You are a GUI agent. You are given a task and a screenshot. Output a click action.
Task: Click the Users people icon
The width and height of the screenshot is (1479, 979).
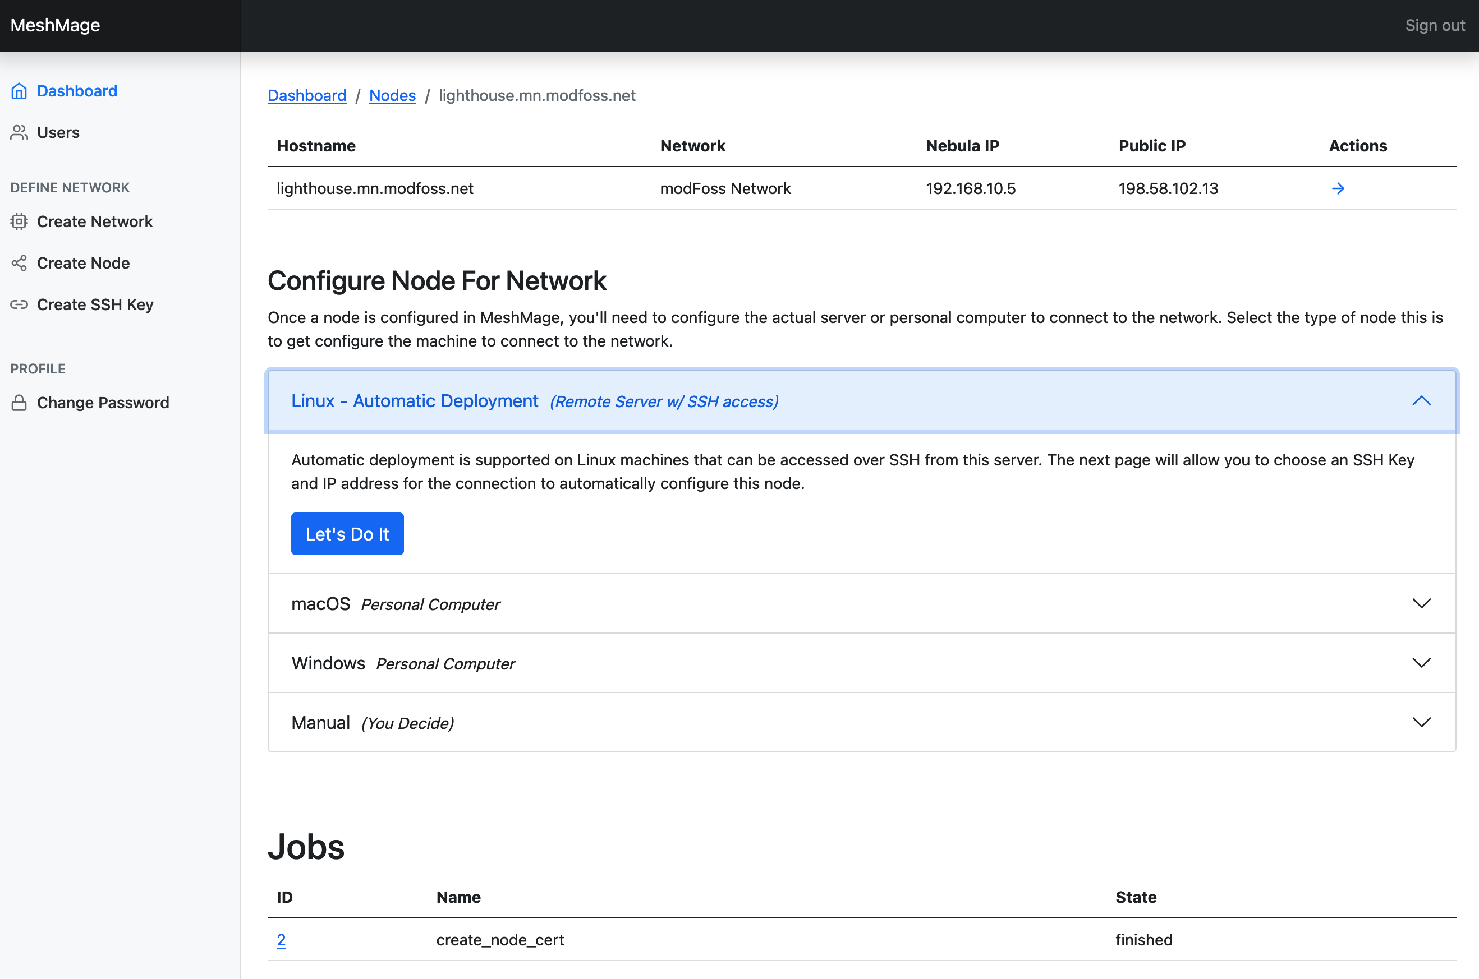(19, 132)
